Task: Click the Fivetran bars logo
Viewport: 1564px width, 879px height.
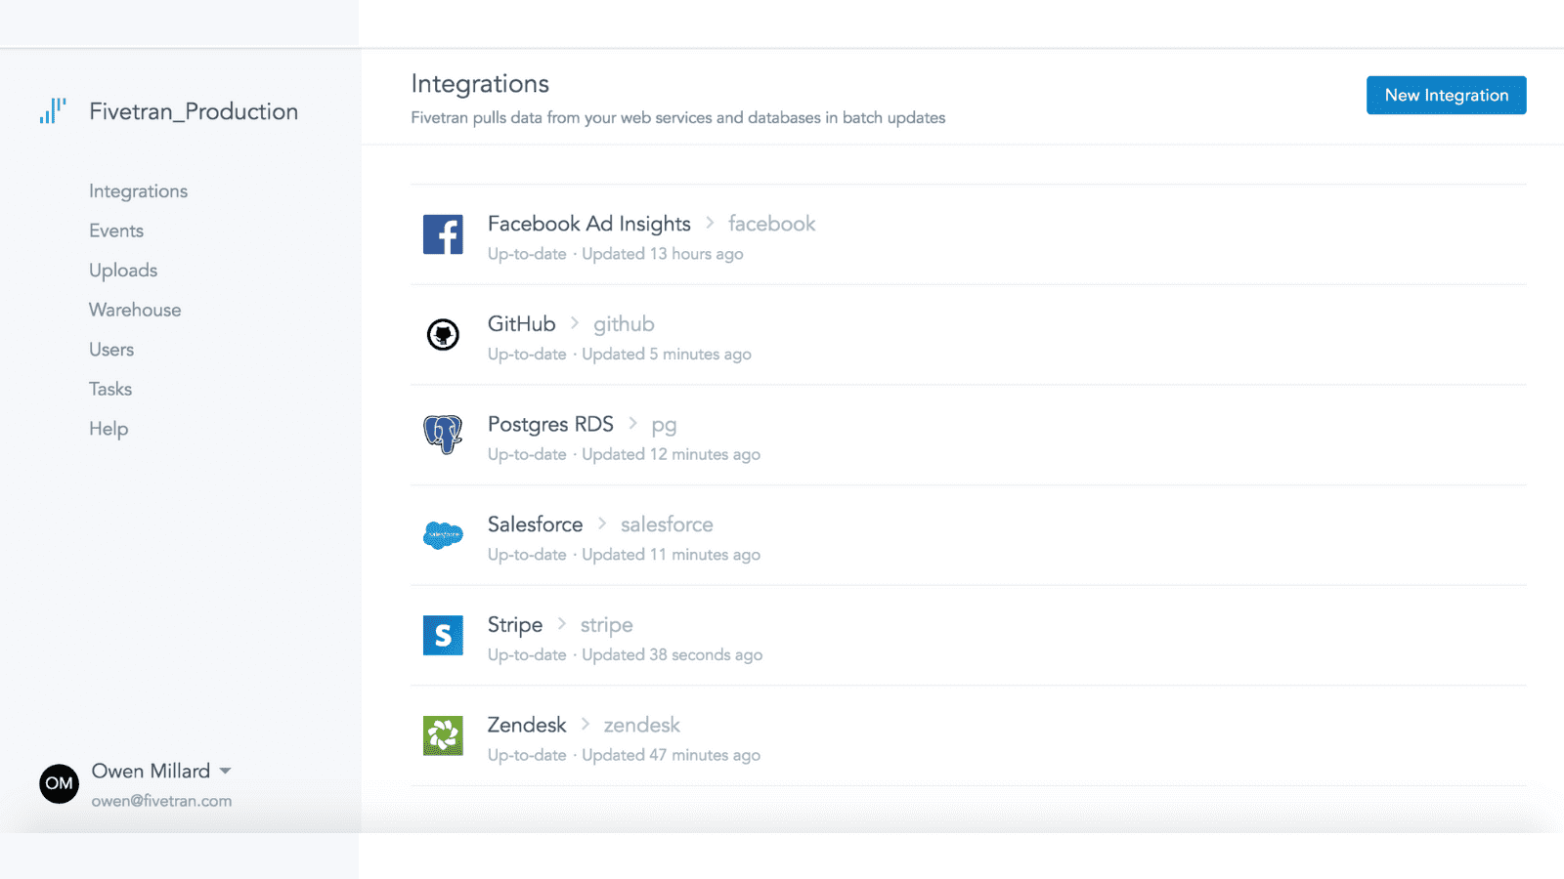Action: [53, 110]
